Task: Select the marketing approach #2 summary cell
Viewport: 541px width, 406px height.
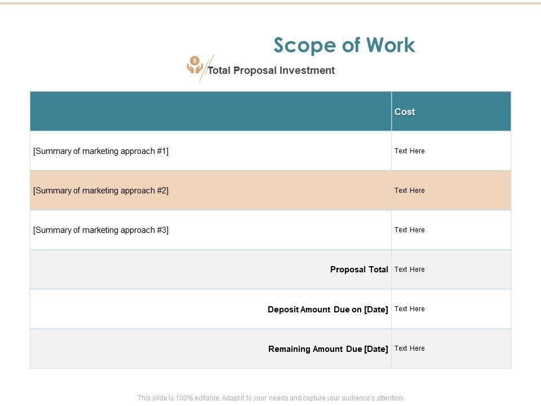Action: [101, 191]
